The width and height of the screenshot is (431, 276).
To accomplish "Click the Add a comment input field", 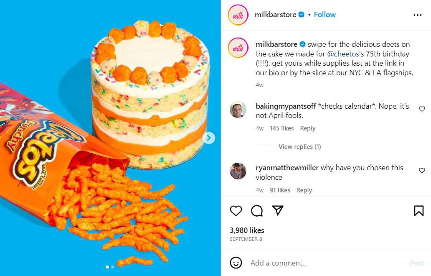I will coord(292,263).
